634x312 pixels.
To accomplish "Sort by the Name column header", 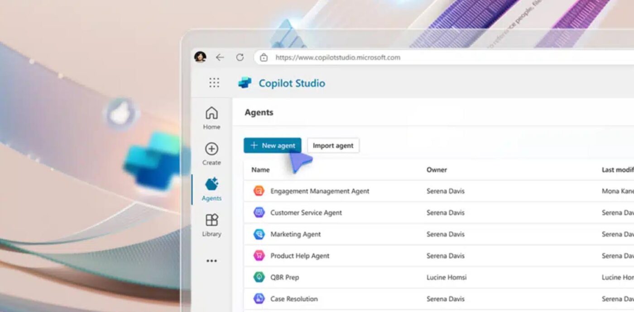I will click(x=260, y=170).
